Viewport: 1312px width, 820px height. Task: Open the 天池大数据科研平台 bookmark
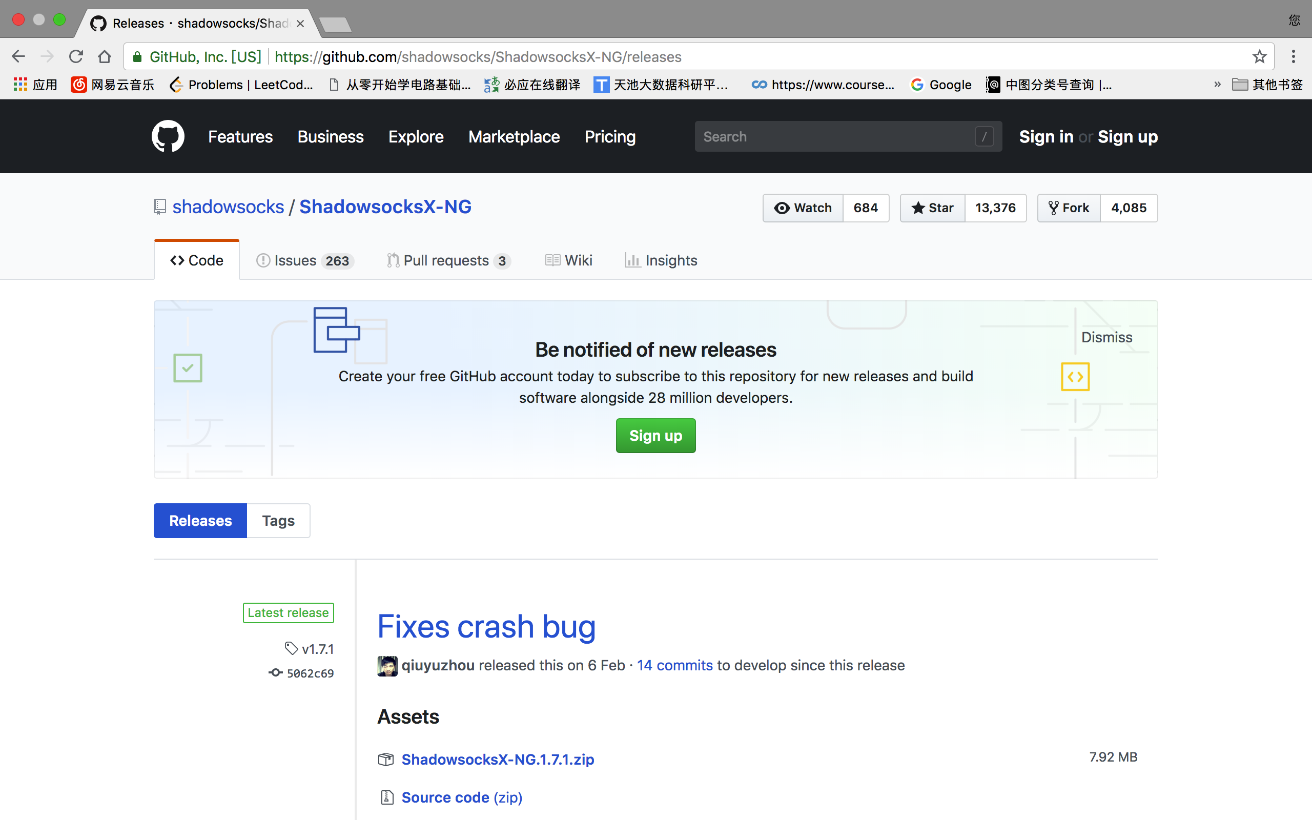point(660,85)
